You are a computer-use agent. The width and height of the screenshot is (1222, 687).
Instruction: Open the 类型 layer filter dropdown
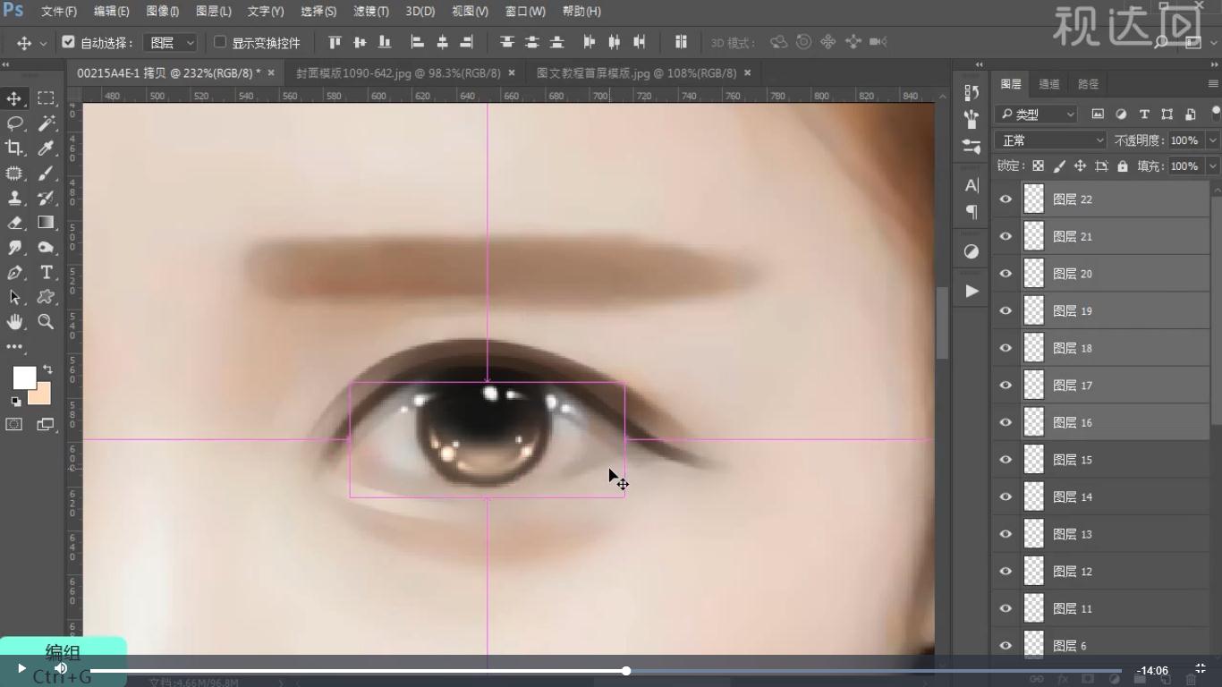coord(1036,114)
